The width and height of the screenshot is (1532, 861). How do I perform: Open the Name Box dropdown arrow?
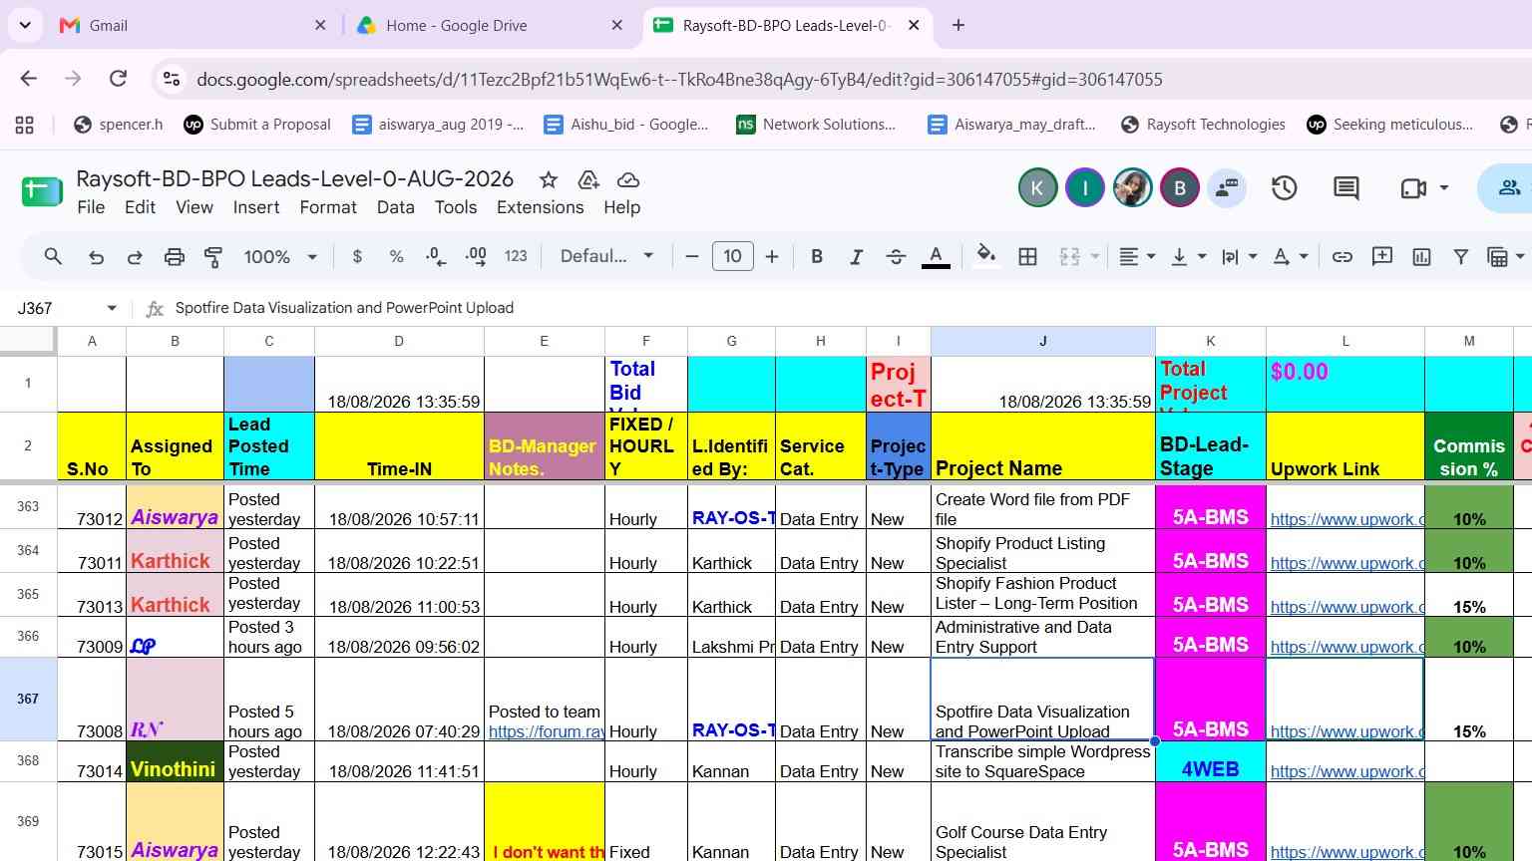pos(112,308)
